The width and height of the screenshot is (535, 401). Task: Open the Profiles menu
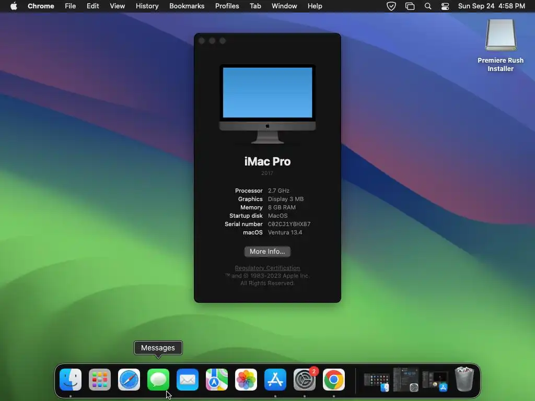[x=227, y=6]
